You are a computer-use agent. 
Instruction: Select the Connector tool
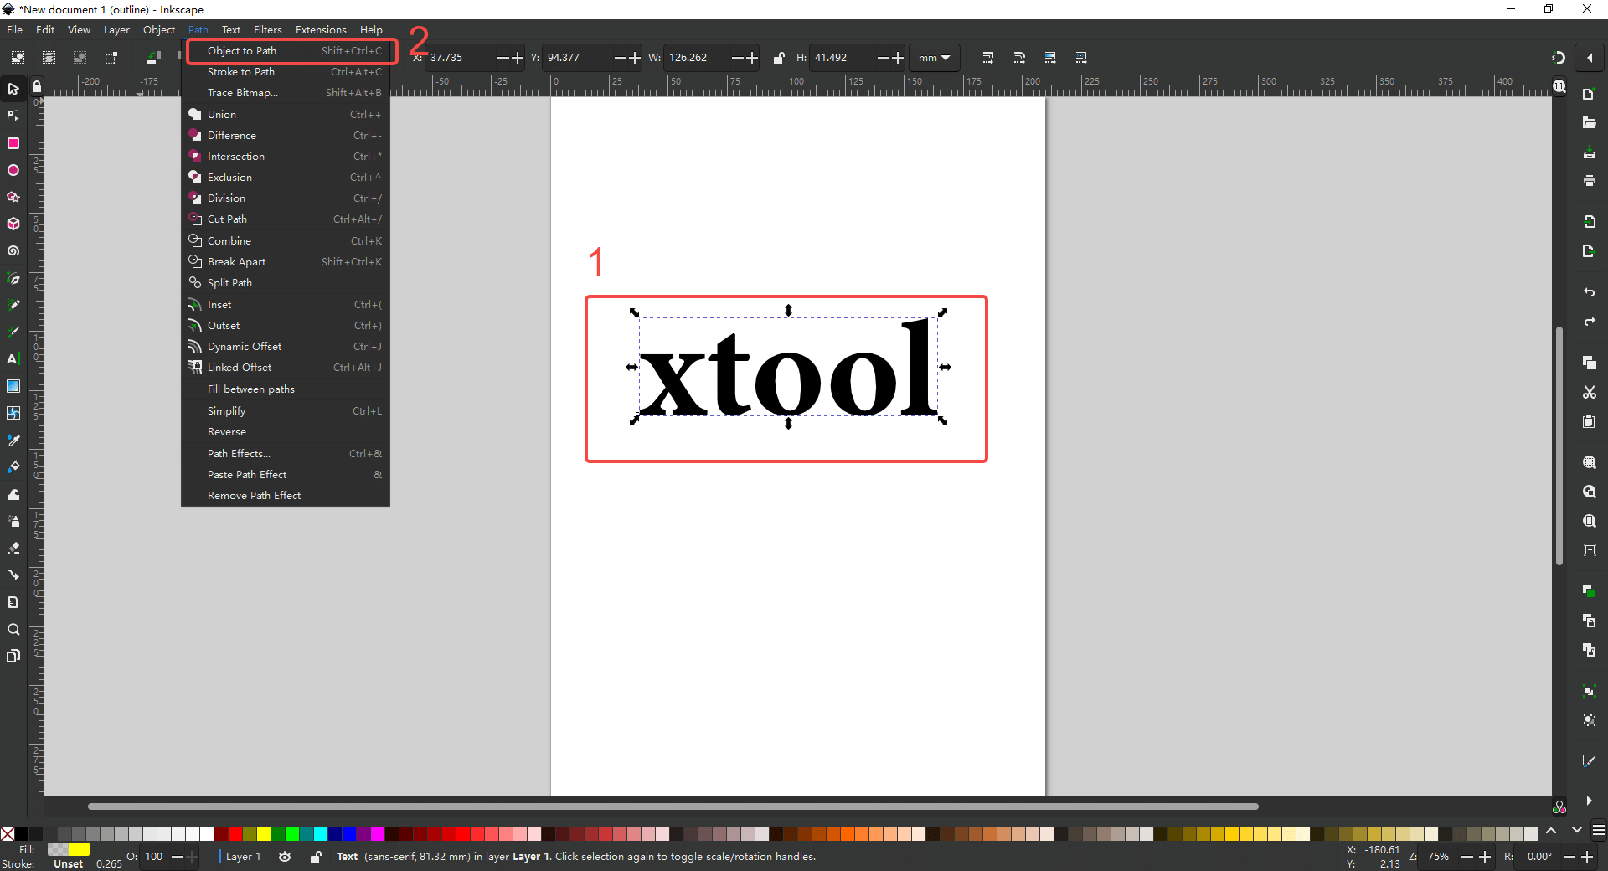coord(13,575)
